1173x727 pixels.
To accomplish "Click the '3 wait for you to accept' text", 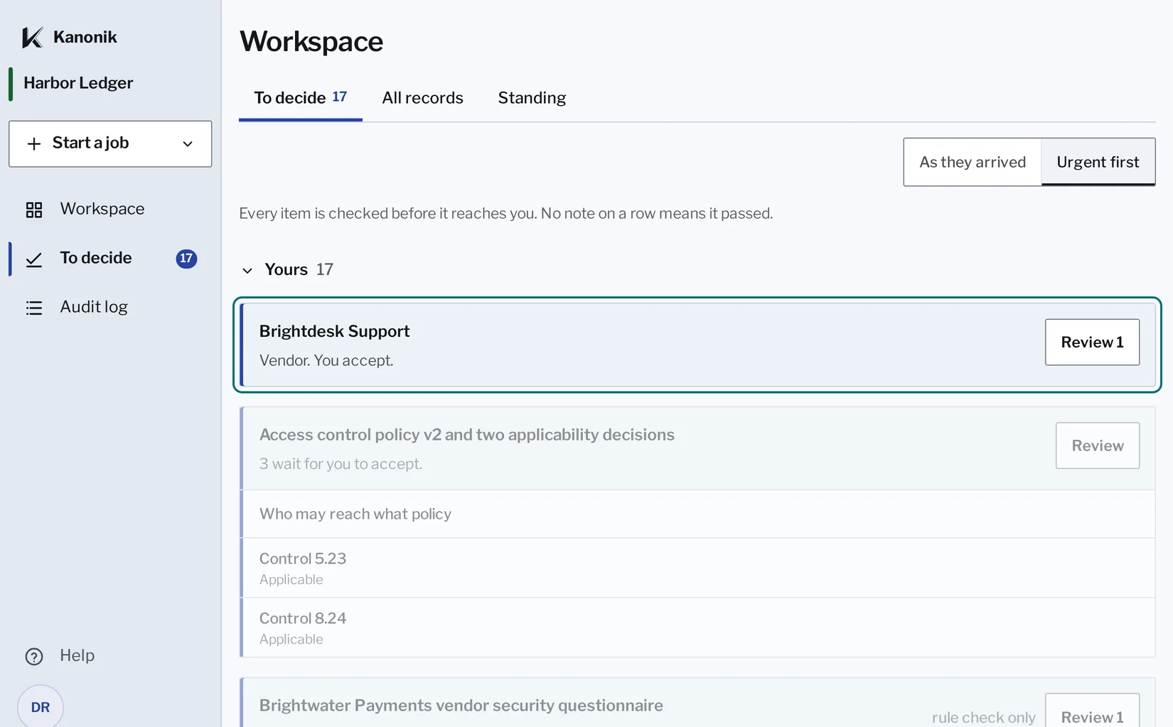I will [x=341, y=464].
